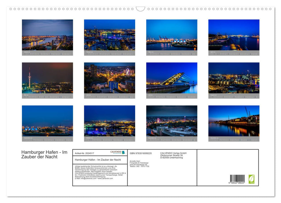Click the Juli Dockland building thumbnail

click(172, 77)
